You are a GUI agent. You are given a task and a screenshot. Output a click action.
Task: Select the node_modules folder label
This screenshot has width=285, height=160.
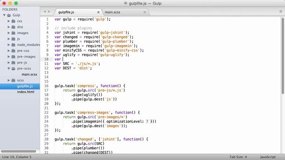pos(28,45)
